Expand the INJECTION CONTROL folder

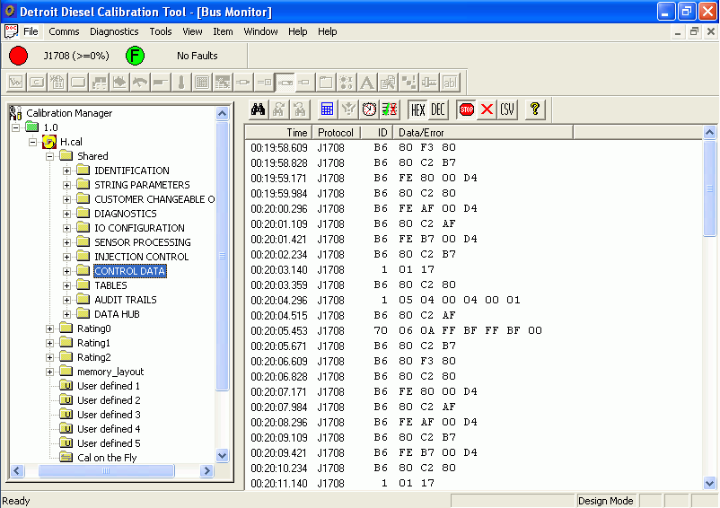pyautogui.click(x=67, y=257)
